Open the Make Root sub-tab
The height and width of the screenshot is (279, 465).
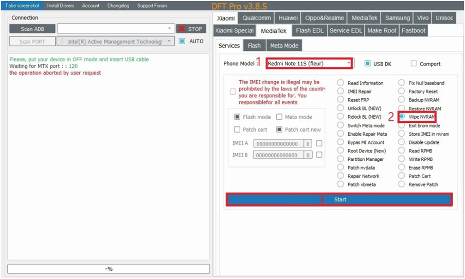[x=382, y=30]
